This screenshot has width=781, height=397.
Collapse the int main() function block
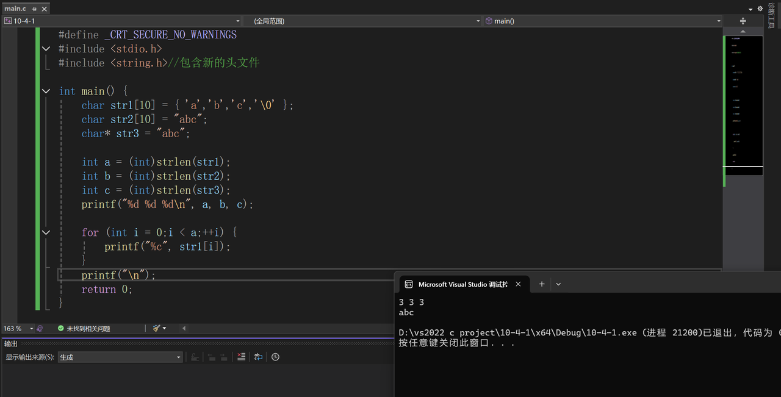[46, 91]
